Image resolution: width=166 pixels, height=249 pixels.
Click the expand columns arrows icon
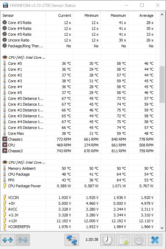pyautogui.click(x=8, y=240)
